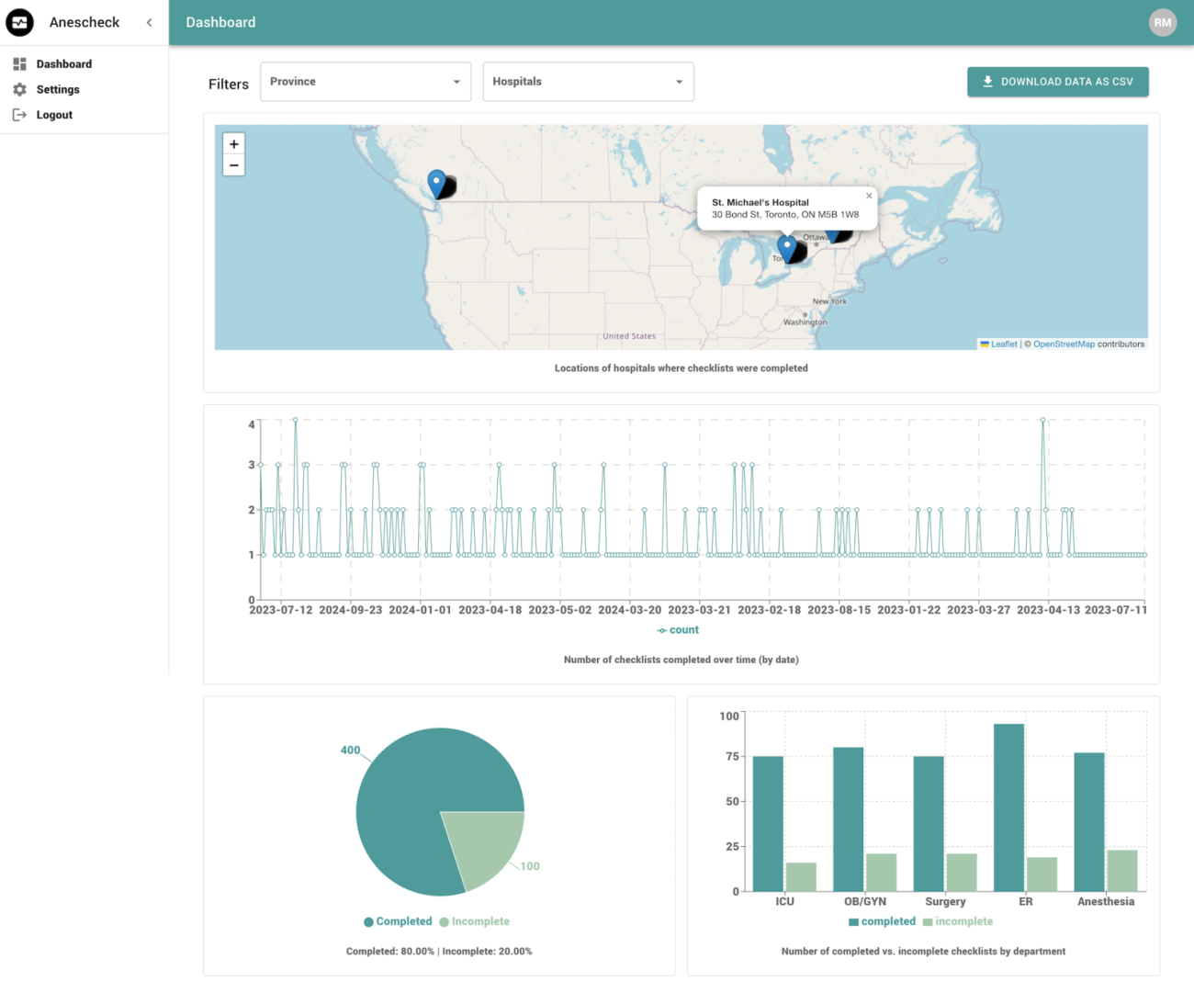Click the Vancouver area map marker
1194x993 pixels.
coord(437,182)
